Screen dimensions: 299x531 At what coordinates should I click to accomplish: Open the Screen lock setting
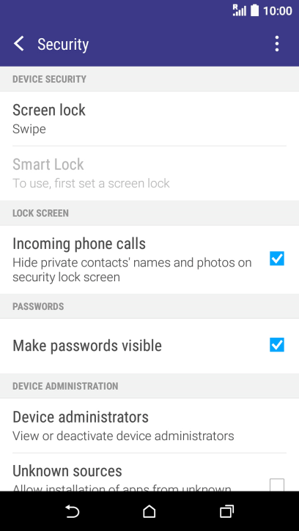(x=149, y=119)
